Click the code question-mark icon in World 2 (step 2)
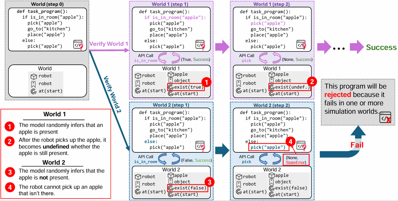This screenshot has height=201, width=398. click(301, 145)
